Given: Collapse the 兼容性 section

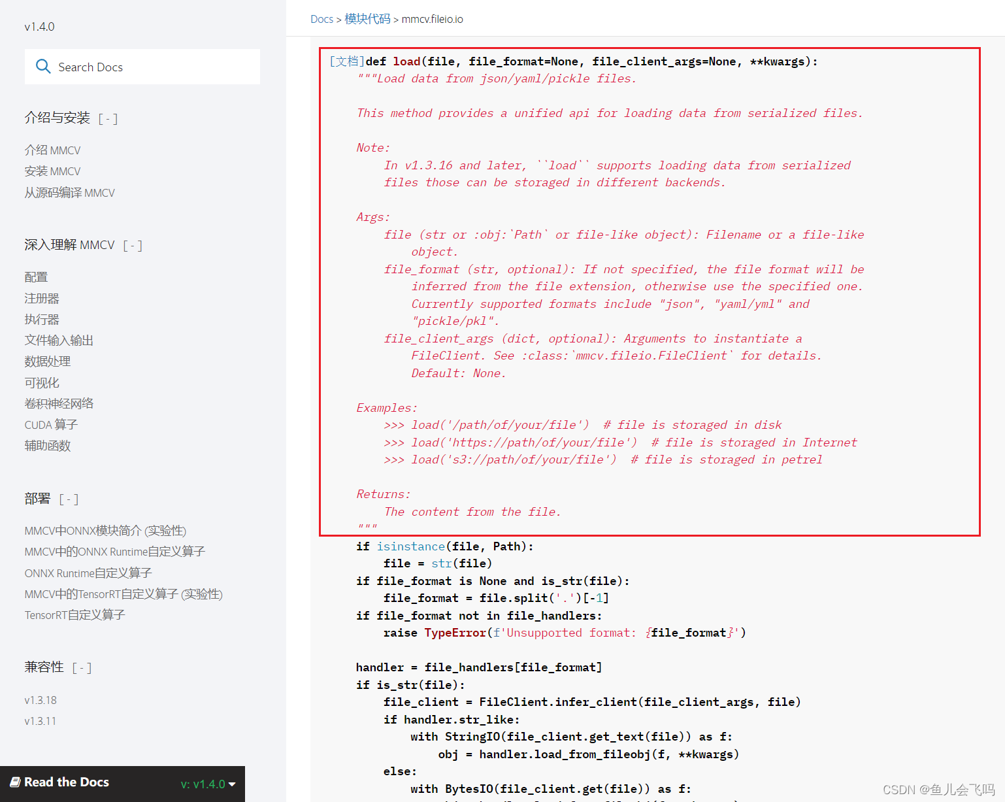Looking at the screenshot, I should (82, 667).
